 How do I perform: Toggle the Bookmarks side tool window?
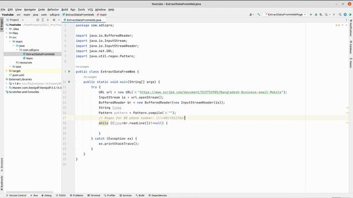2,183
